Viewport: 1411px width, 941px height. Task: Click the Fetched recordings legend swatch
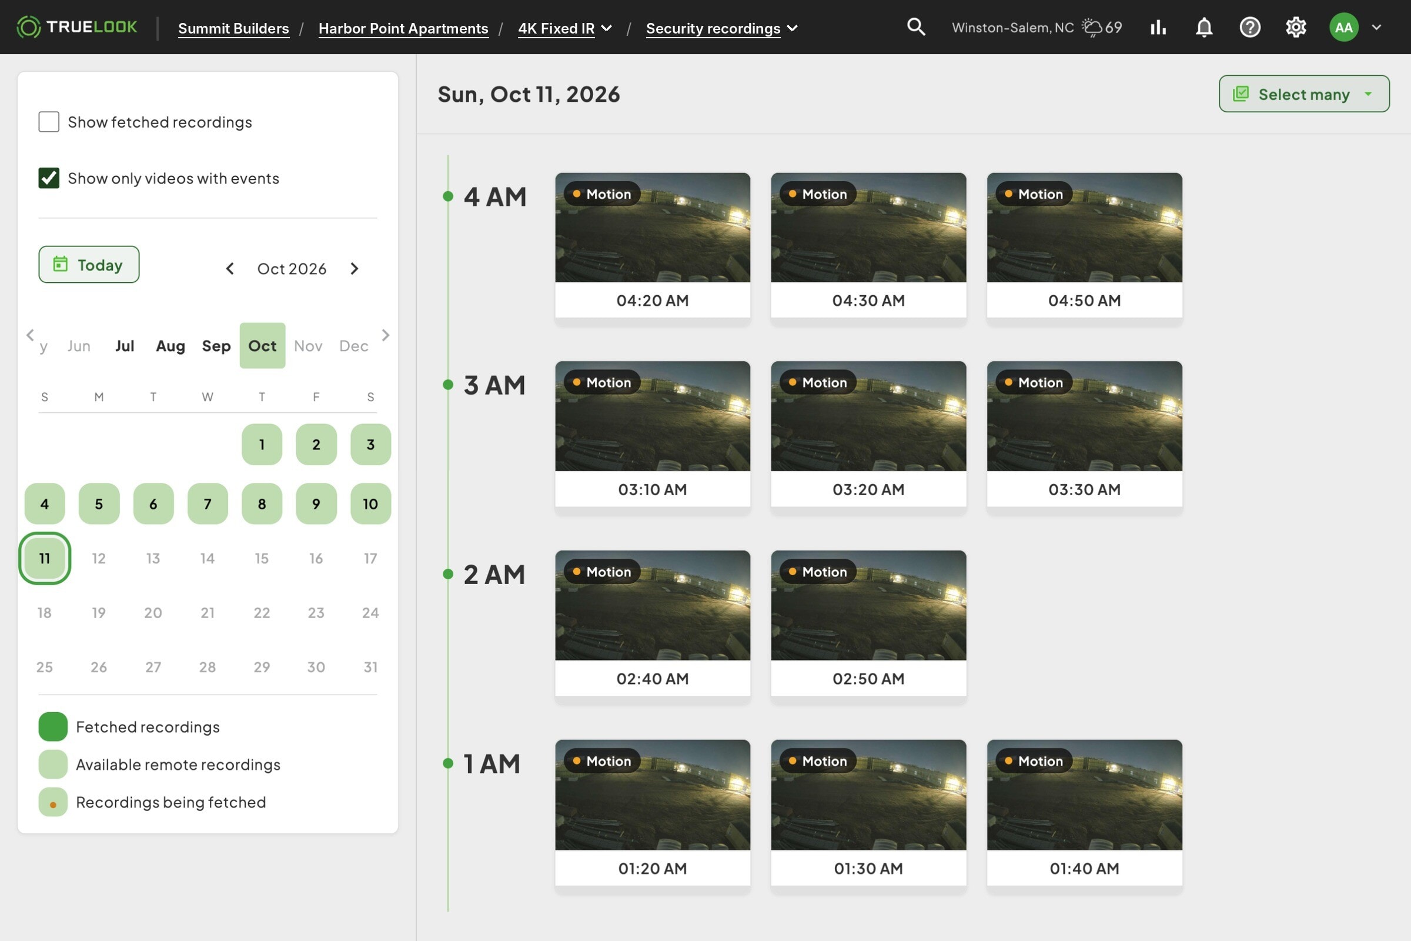click(x=53, y=727)
